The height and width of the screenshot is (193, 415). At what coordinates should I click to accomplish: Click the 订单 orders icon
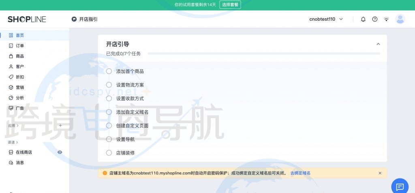[x=11, y=46]
